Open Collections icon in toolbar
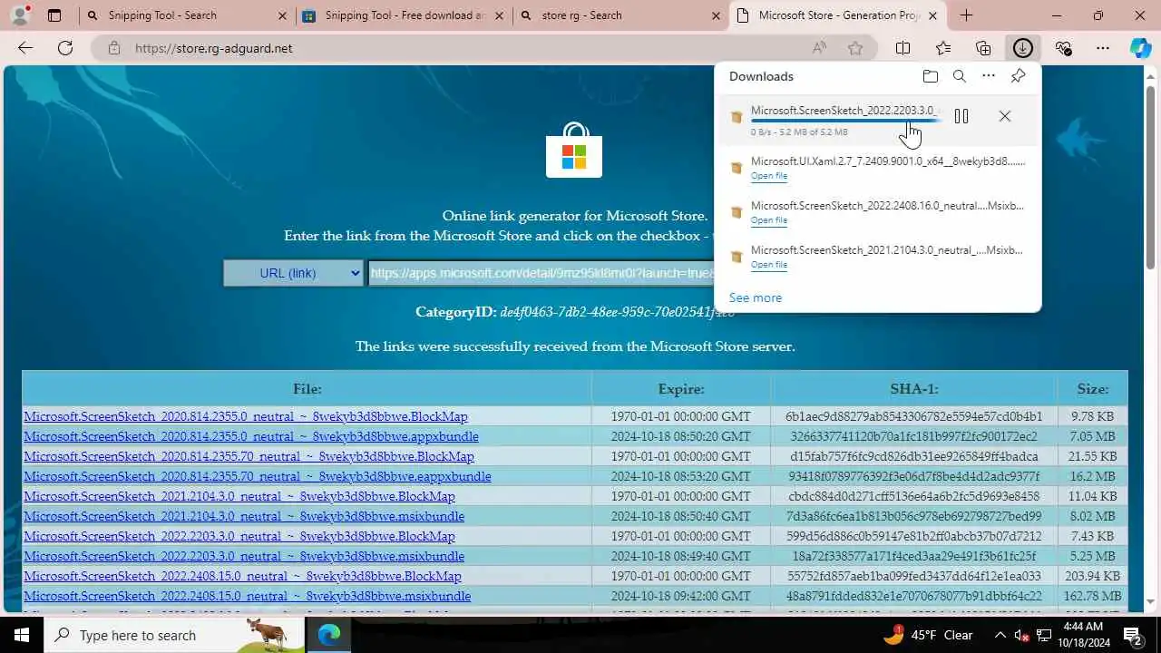Screen dimensions: 1161x653 click(x=983, y=48)
